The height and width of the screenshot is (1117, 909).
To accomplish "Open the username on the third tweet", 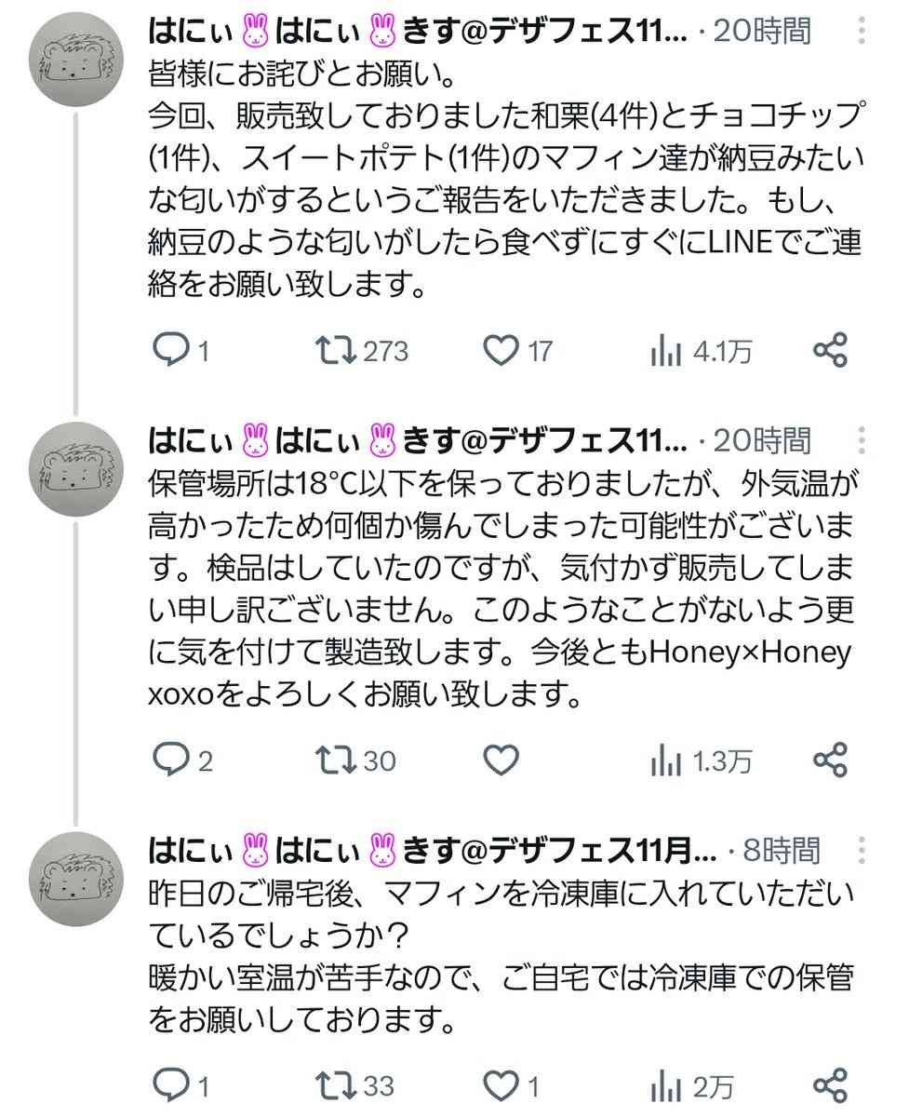I will [391, 850].
